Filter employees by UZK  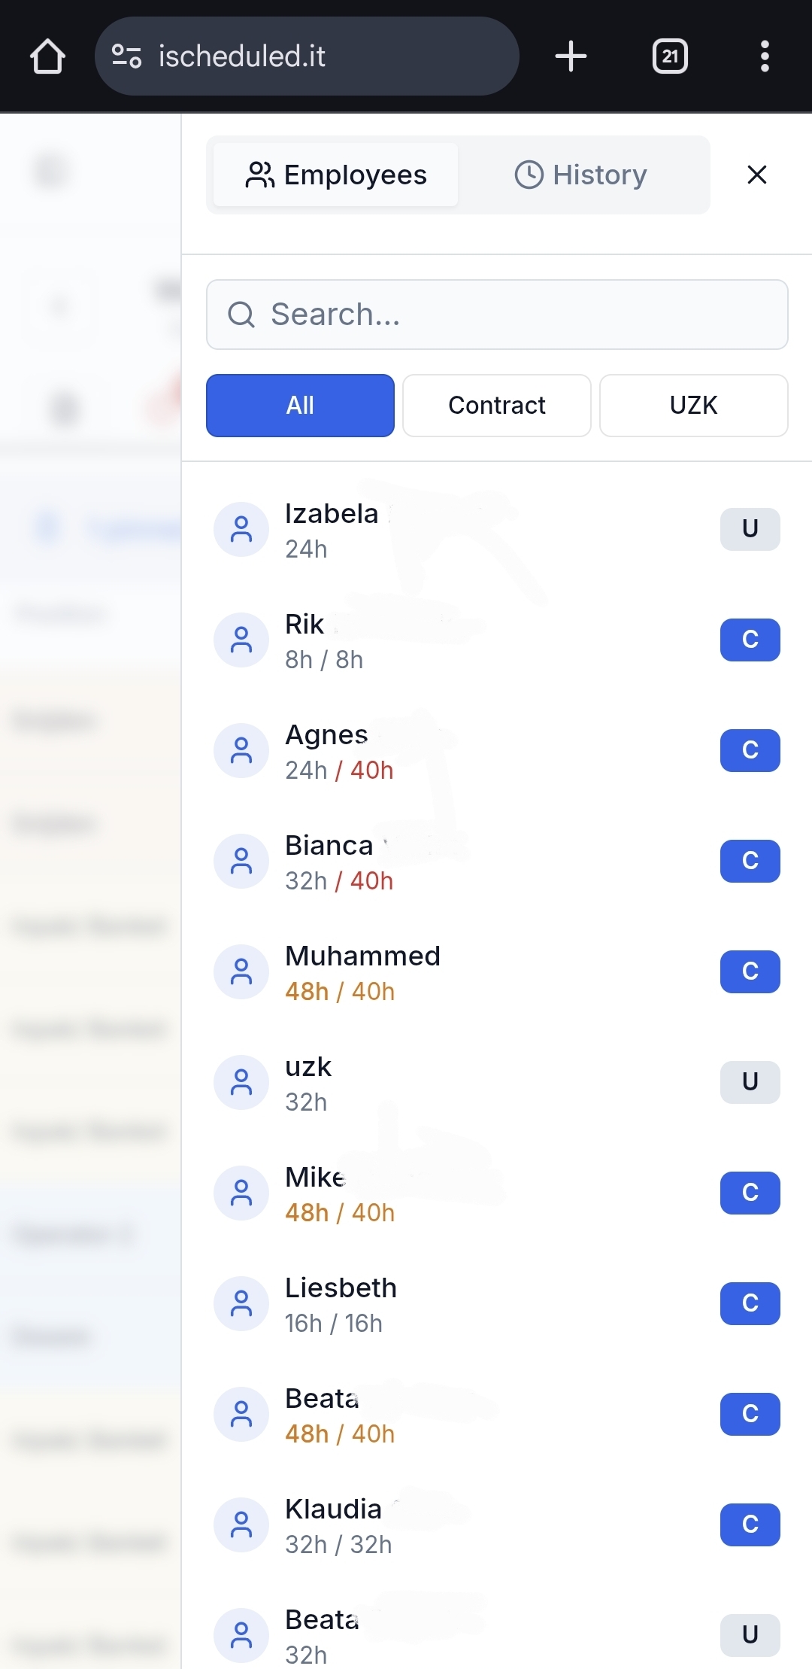point(693,406)
